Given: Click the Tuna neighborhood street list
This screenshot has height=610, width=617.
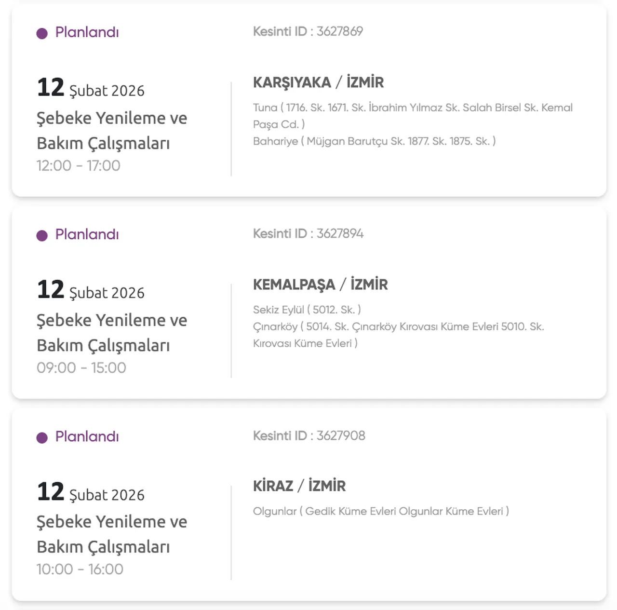Looking at the screenshot, I should click(x=412, y=108).
